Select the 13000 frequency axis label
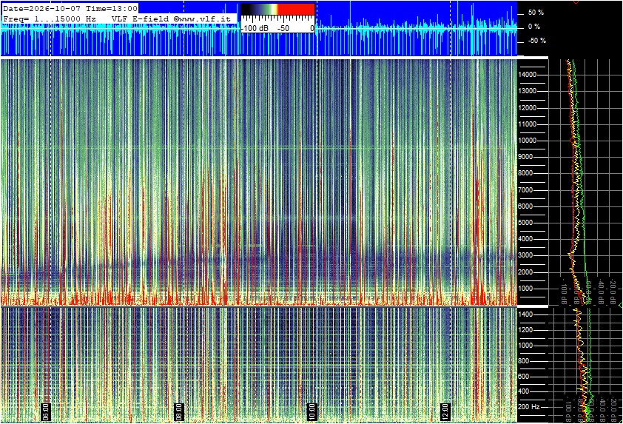This screenshot has width=623, height=424. tap(528, 91)
